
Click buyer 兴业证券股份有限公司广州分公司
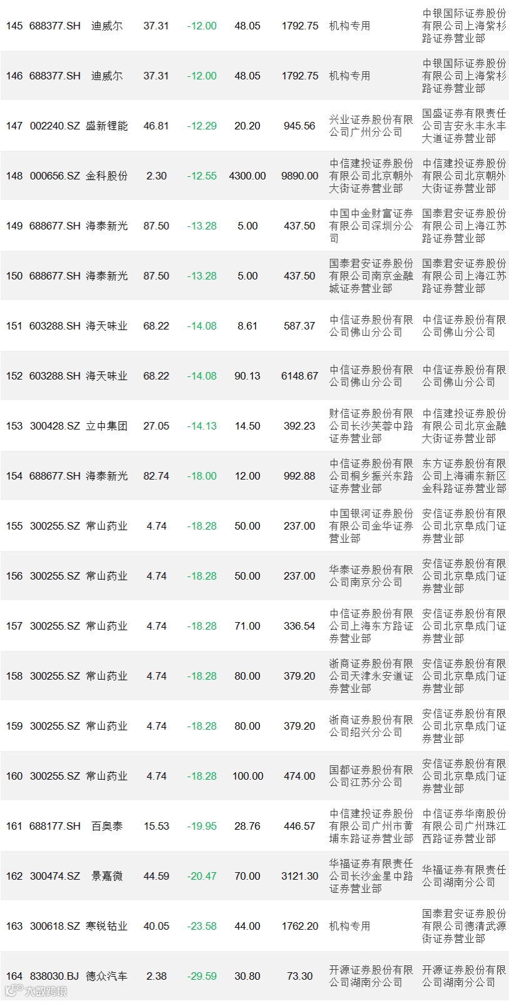[x=371, y=126]
